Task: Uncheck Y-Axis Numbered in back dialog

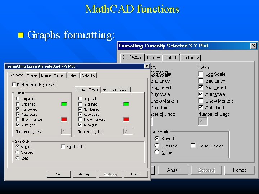Action: point(201,87)
